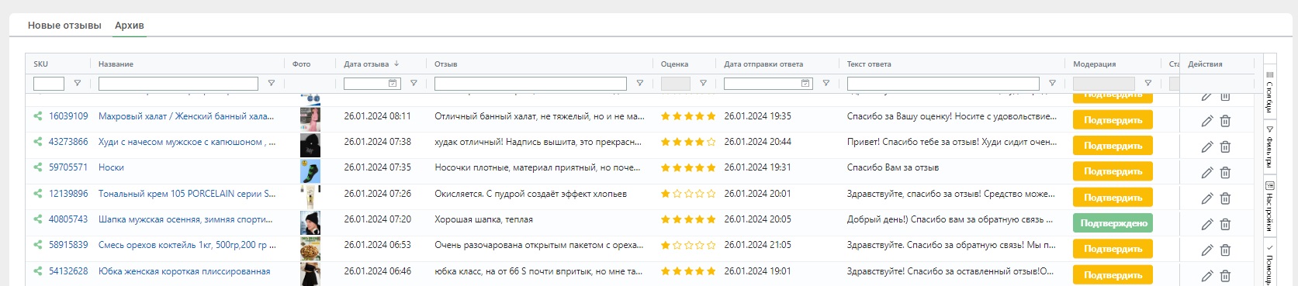Click share icon next to SKU 59705571
The image size is (1298, 286).
37,167
